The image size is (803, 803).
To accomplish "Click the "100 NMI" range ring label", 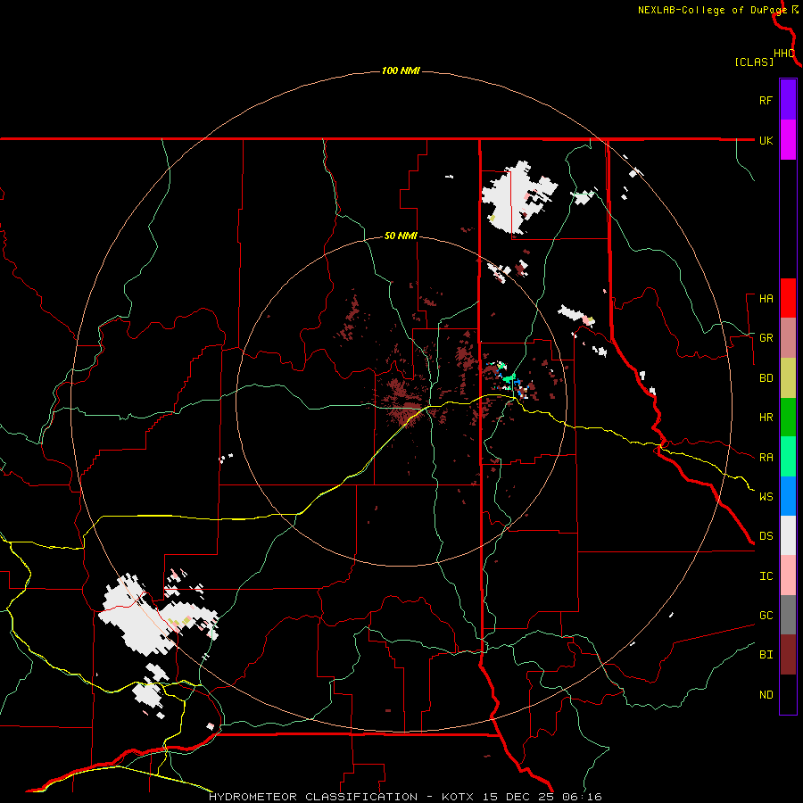I will coord(401,70).
